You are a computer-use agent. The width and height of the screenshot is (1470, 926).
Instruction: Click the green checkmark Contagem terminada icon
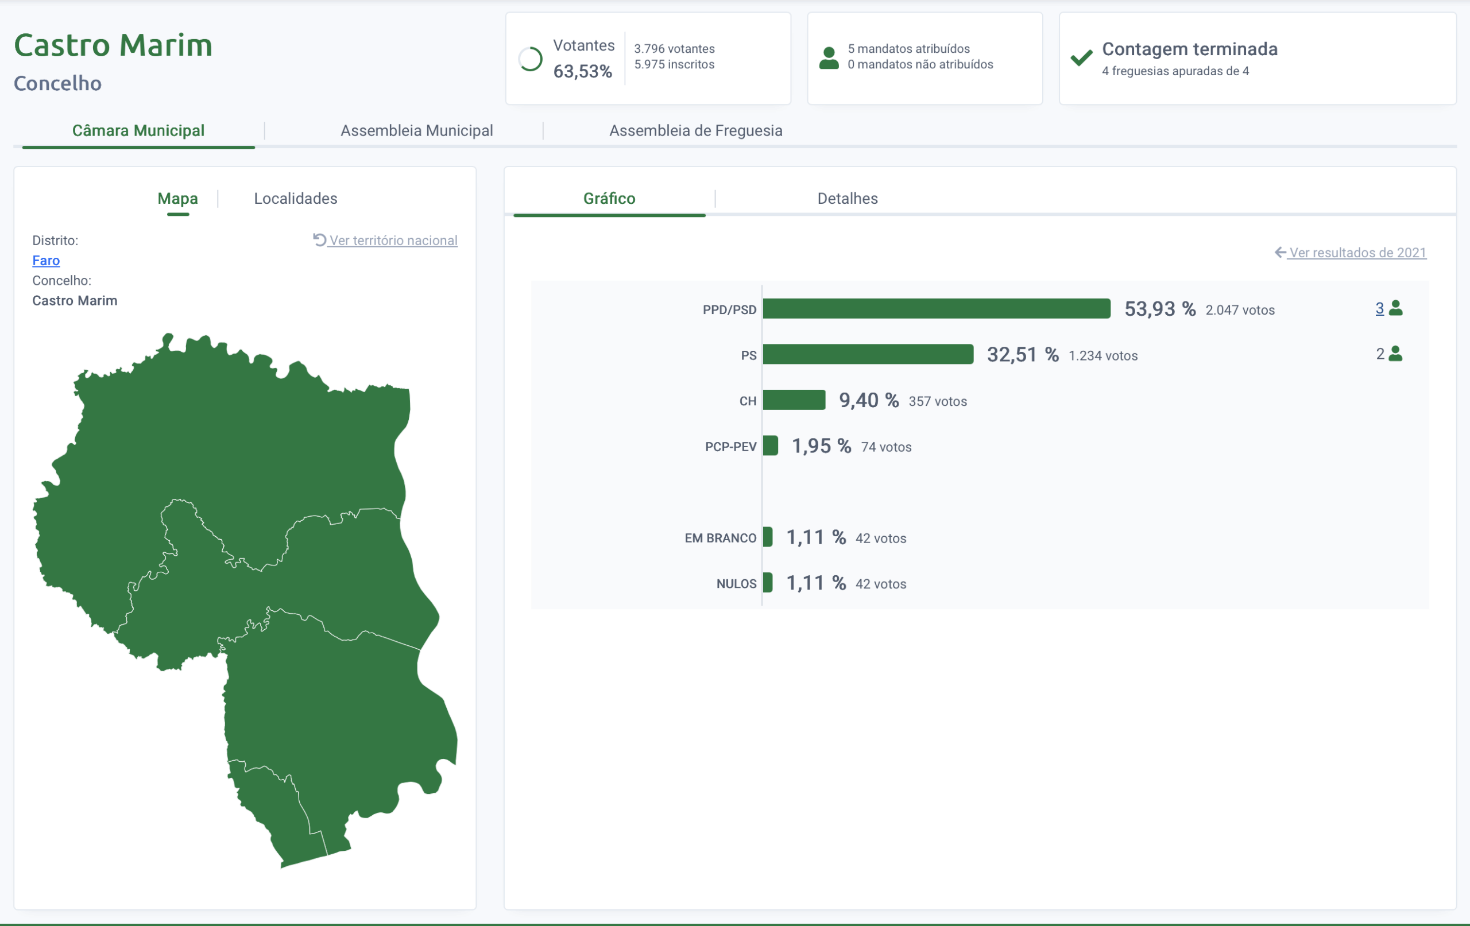pyautogui.click(x=1081, y=58)
